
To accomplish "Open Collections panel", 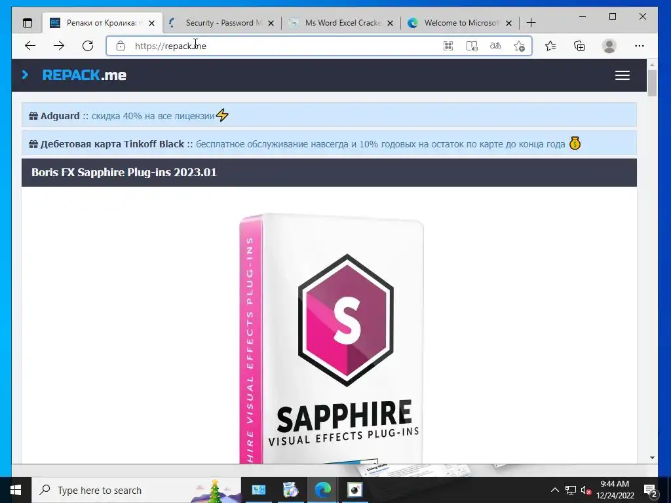I will click(x=579, y=46).
